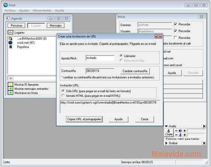Screen dimensions: 211x167
Task: Raise microphone level with the plus icon
Action: click(x=185, y=135)
